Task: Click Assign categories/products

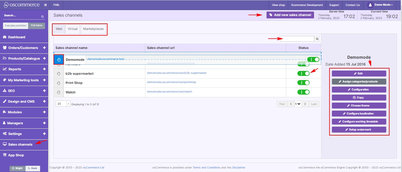Action: (359, 82)
